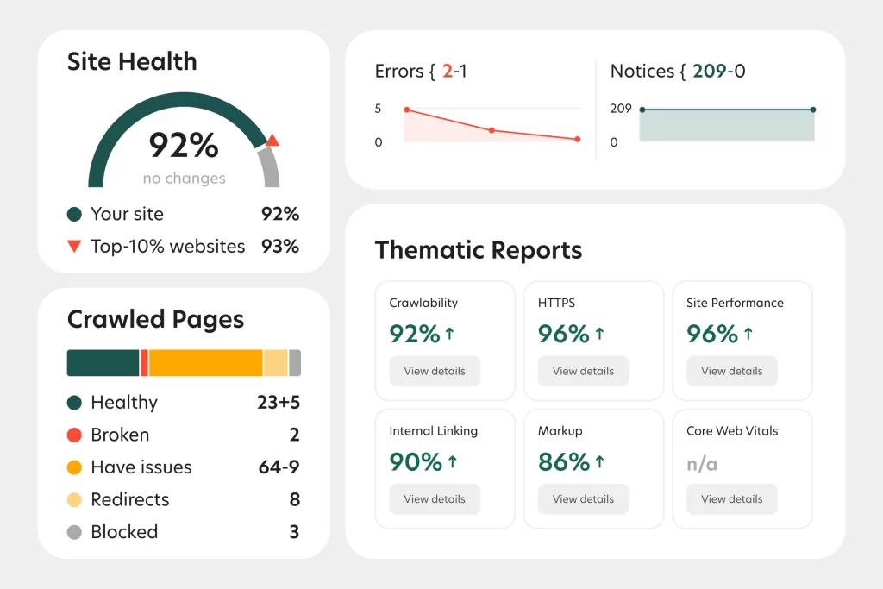The height and width of the screenshot is (589, 883).
Task: Open View details for HTTPS report
Action: pyautogui.click(x=583, y=371)
